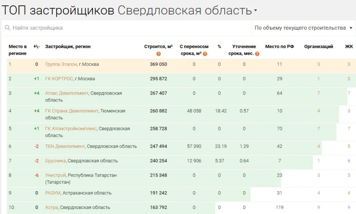Click ЖК column header
Screen dimensions: 356x214
[349, 47]
